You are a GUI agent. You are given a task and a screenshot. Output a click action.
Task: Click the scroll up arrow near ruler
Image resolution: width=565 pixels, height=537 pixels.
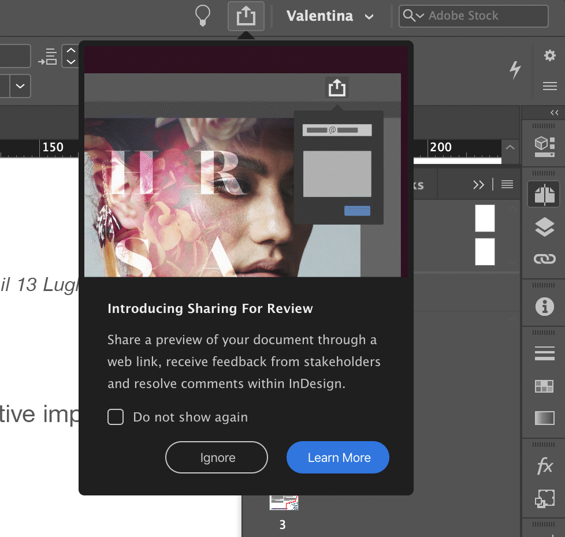[x=510, y=147]
